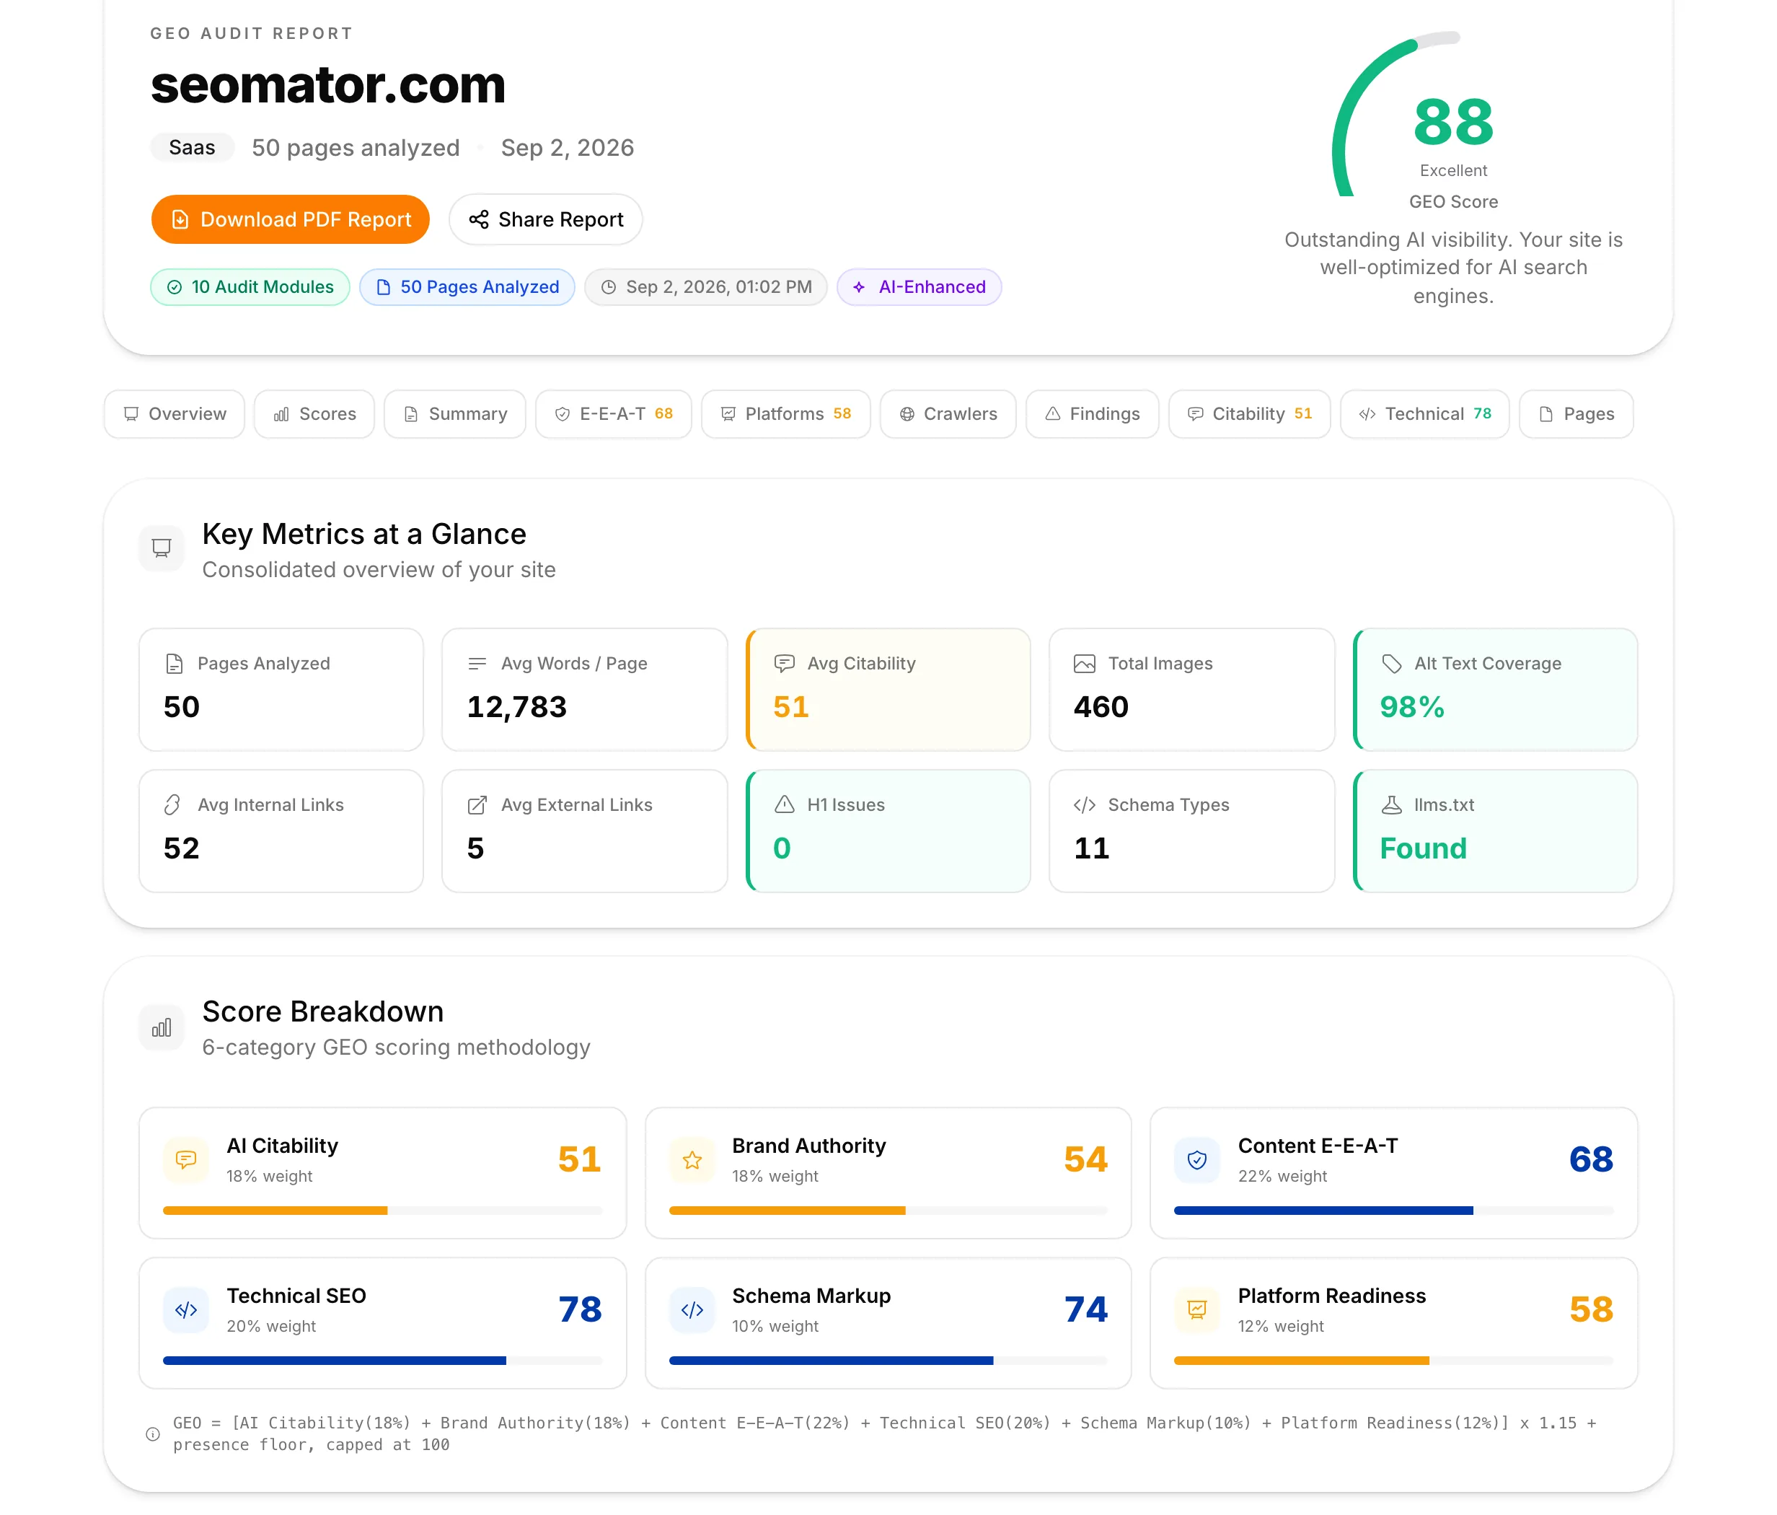Click the Alt Text Coverage 98% value
Image resolution: width=1777 pixels, height=1515 pixels.
click(x=1411, y=707)
